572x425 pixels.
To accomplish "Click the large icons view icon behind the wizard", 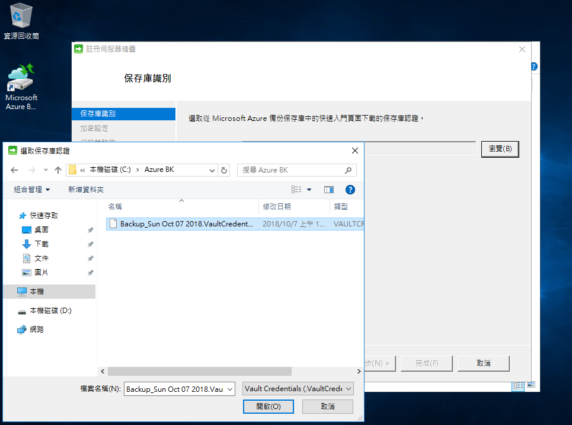I will pos(531,385).
